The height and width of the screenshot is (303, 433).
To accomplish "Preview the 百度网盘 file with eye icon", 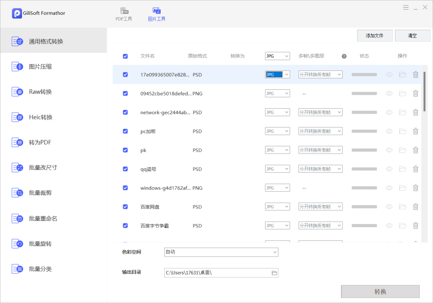I will pos(389,207).
